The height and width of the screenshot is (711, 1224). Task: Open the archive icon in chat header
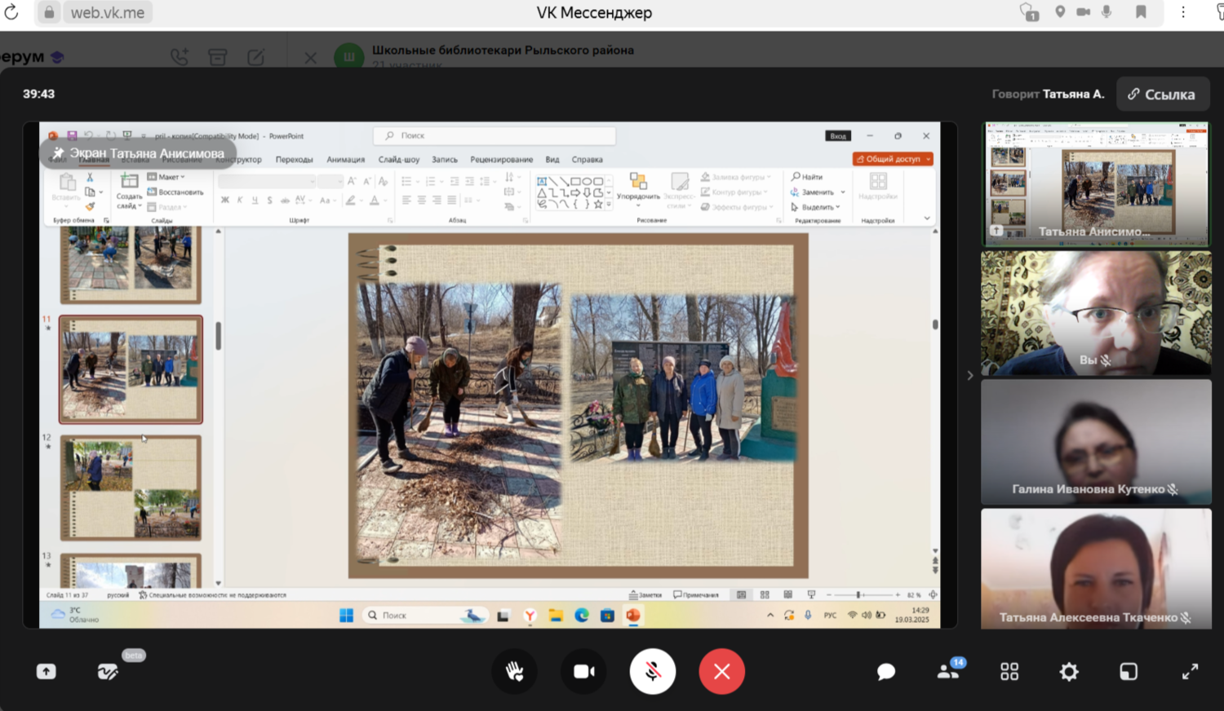(218, 57)
